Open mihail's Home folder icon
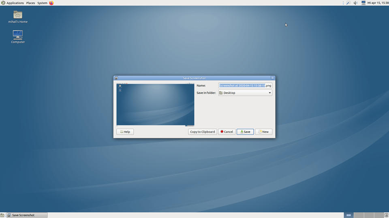Viewport: 389px width, 218px height. 18,15
